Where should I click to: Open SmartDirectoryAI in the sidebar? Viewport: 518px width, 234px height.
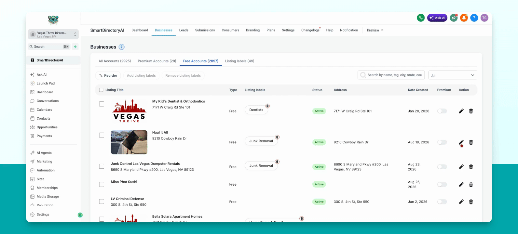click(x=53, y=60)
